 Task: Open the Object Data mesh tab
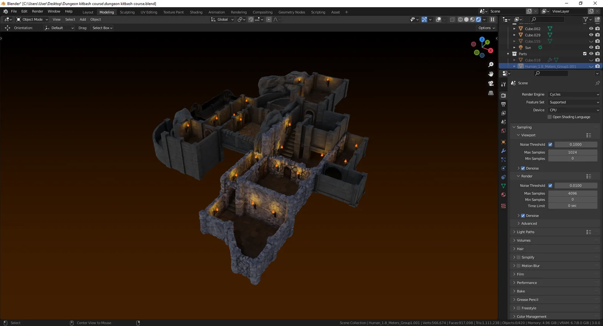[x=504, y=186]
